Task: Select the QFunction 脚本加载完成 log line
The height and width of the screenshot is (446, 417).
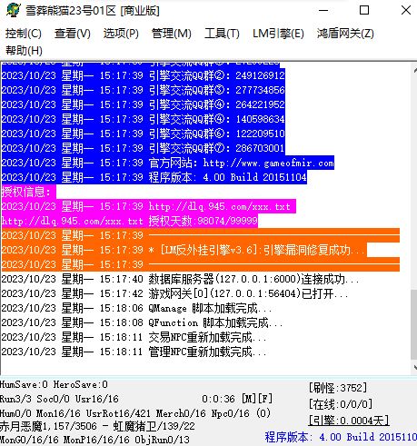Action: click(142, 322)
